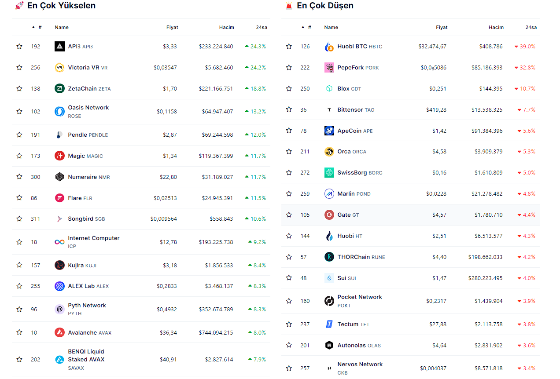
Task: Sort gainers table by rank number
Action: [40, 27]
